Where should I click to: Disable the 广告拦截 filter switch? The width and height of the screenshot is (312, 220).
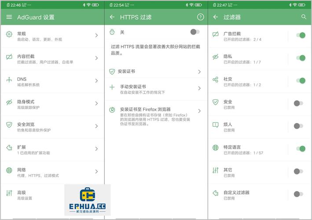[x=301, y=35]
